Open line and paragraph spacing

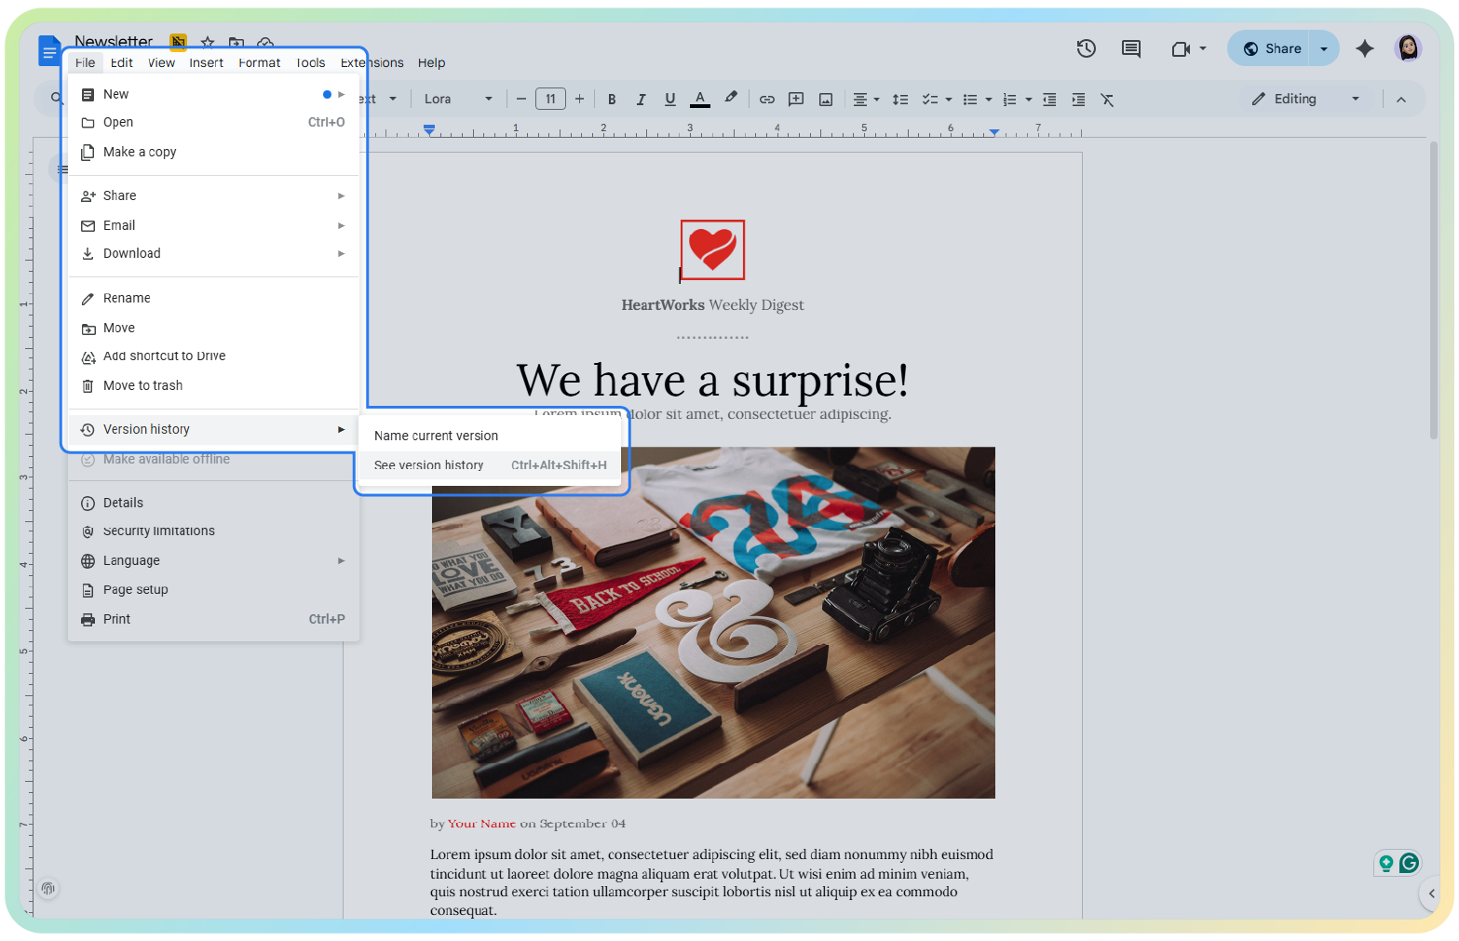coord(900,99)
